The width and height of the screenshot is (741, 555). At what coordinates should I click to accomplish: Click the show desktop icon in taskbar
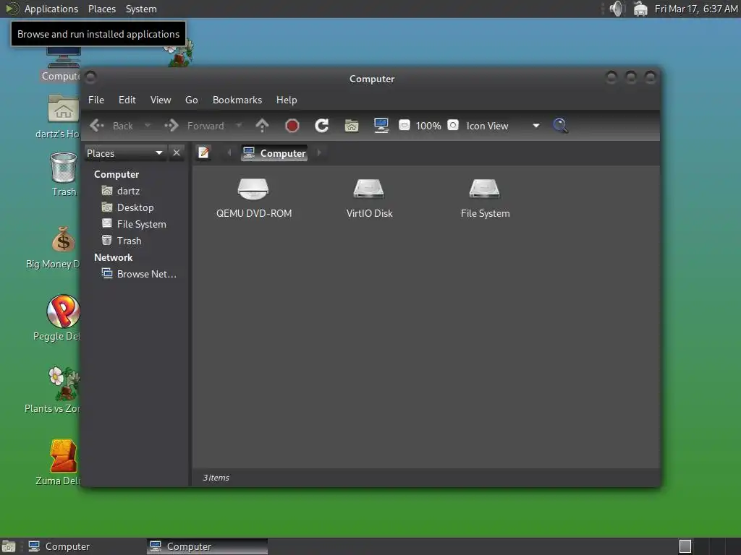pyautogui.click(x=9, y=546)
